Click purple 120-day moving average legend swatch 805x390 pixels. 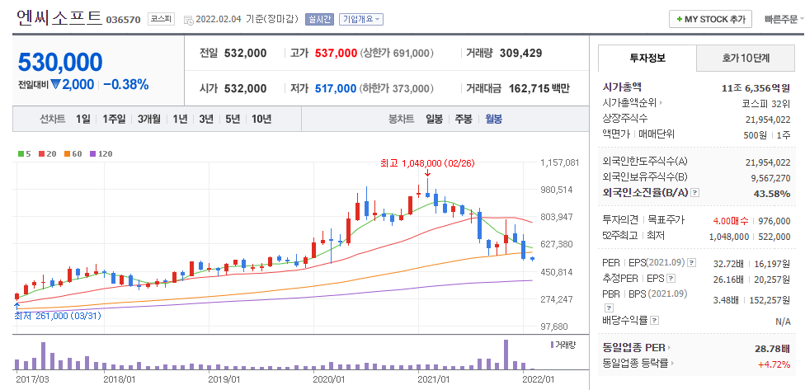point(92,153)
